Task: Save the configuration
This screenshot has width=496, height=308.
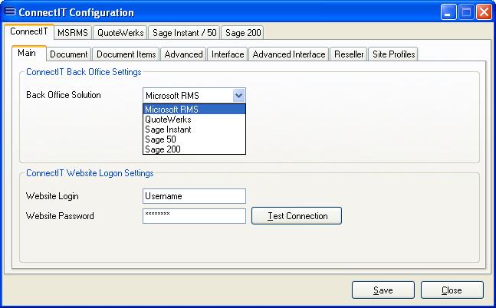Action: pos(383,290)
